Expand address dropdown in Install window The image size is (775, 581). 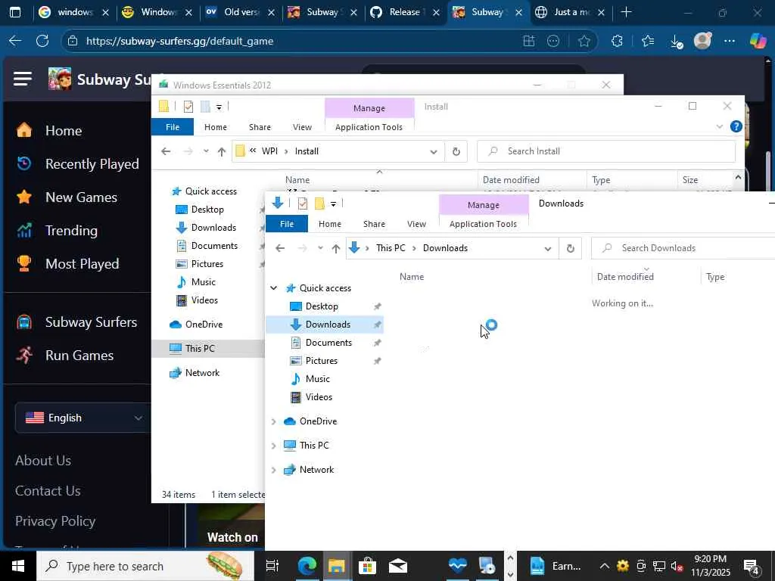[434, 151]
